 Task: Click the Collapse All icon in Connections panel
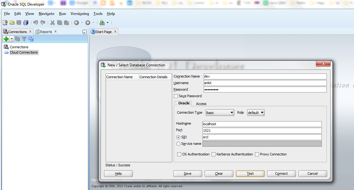(31, 39)
